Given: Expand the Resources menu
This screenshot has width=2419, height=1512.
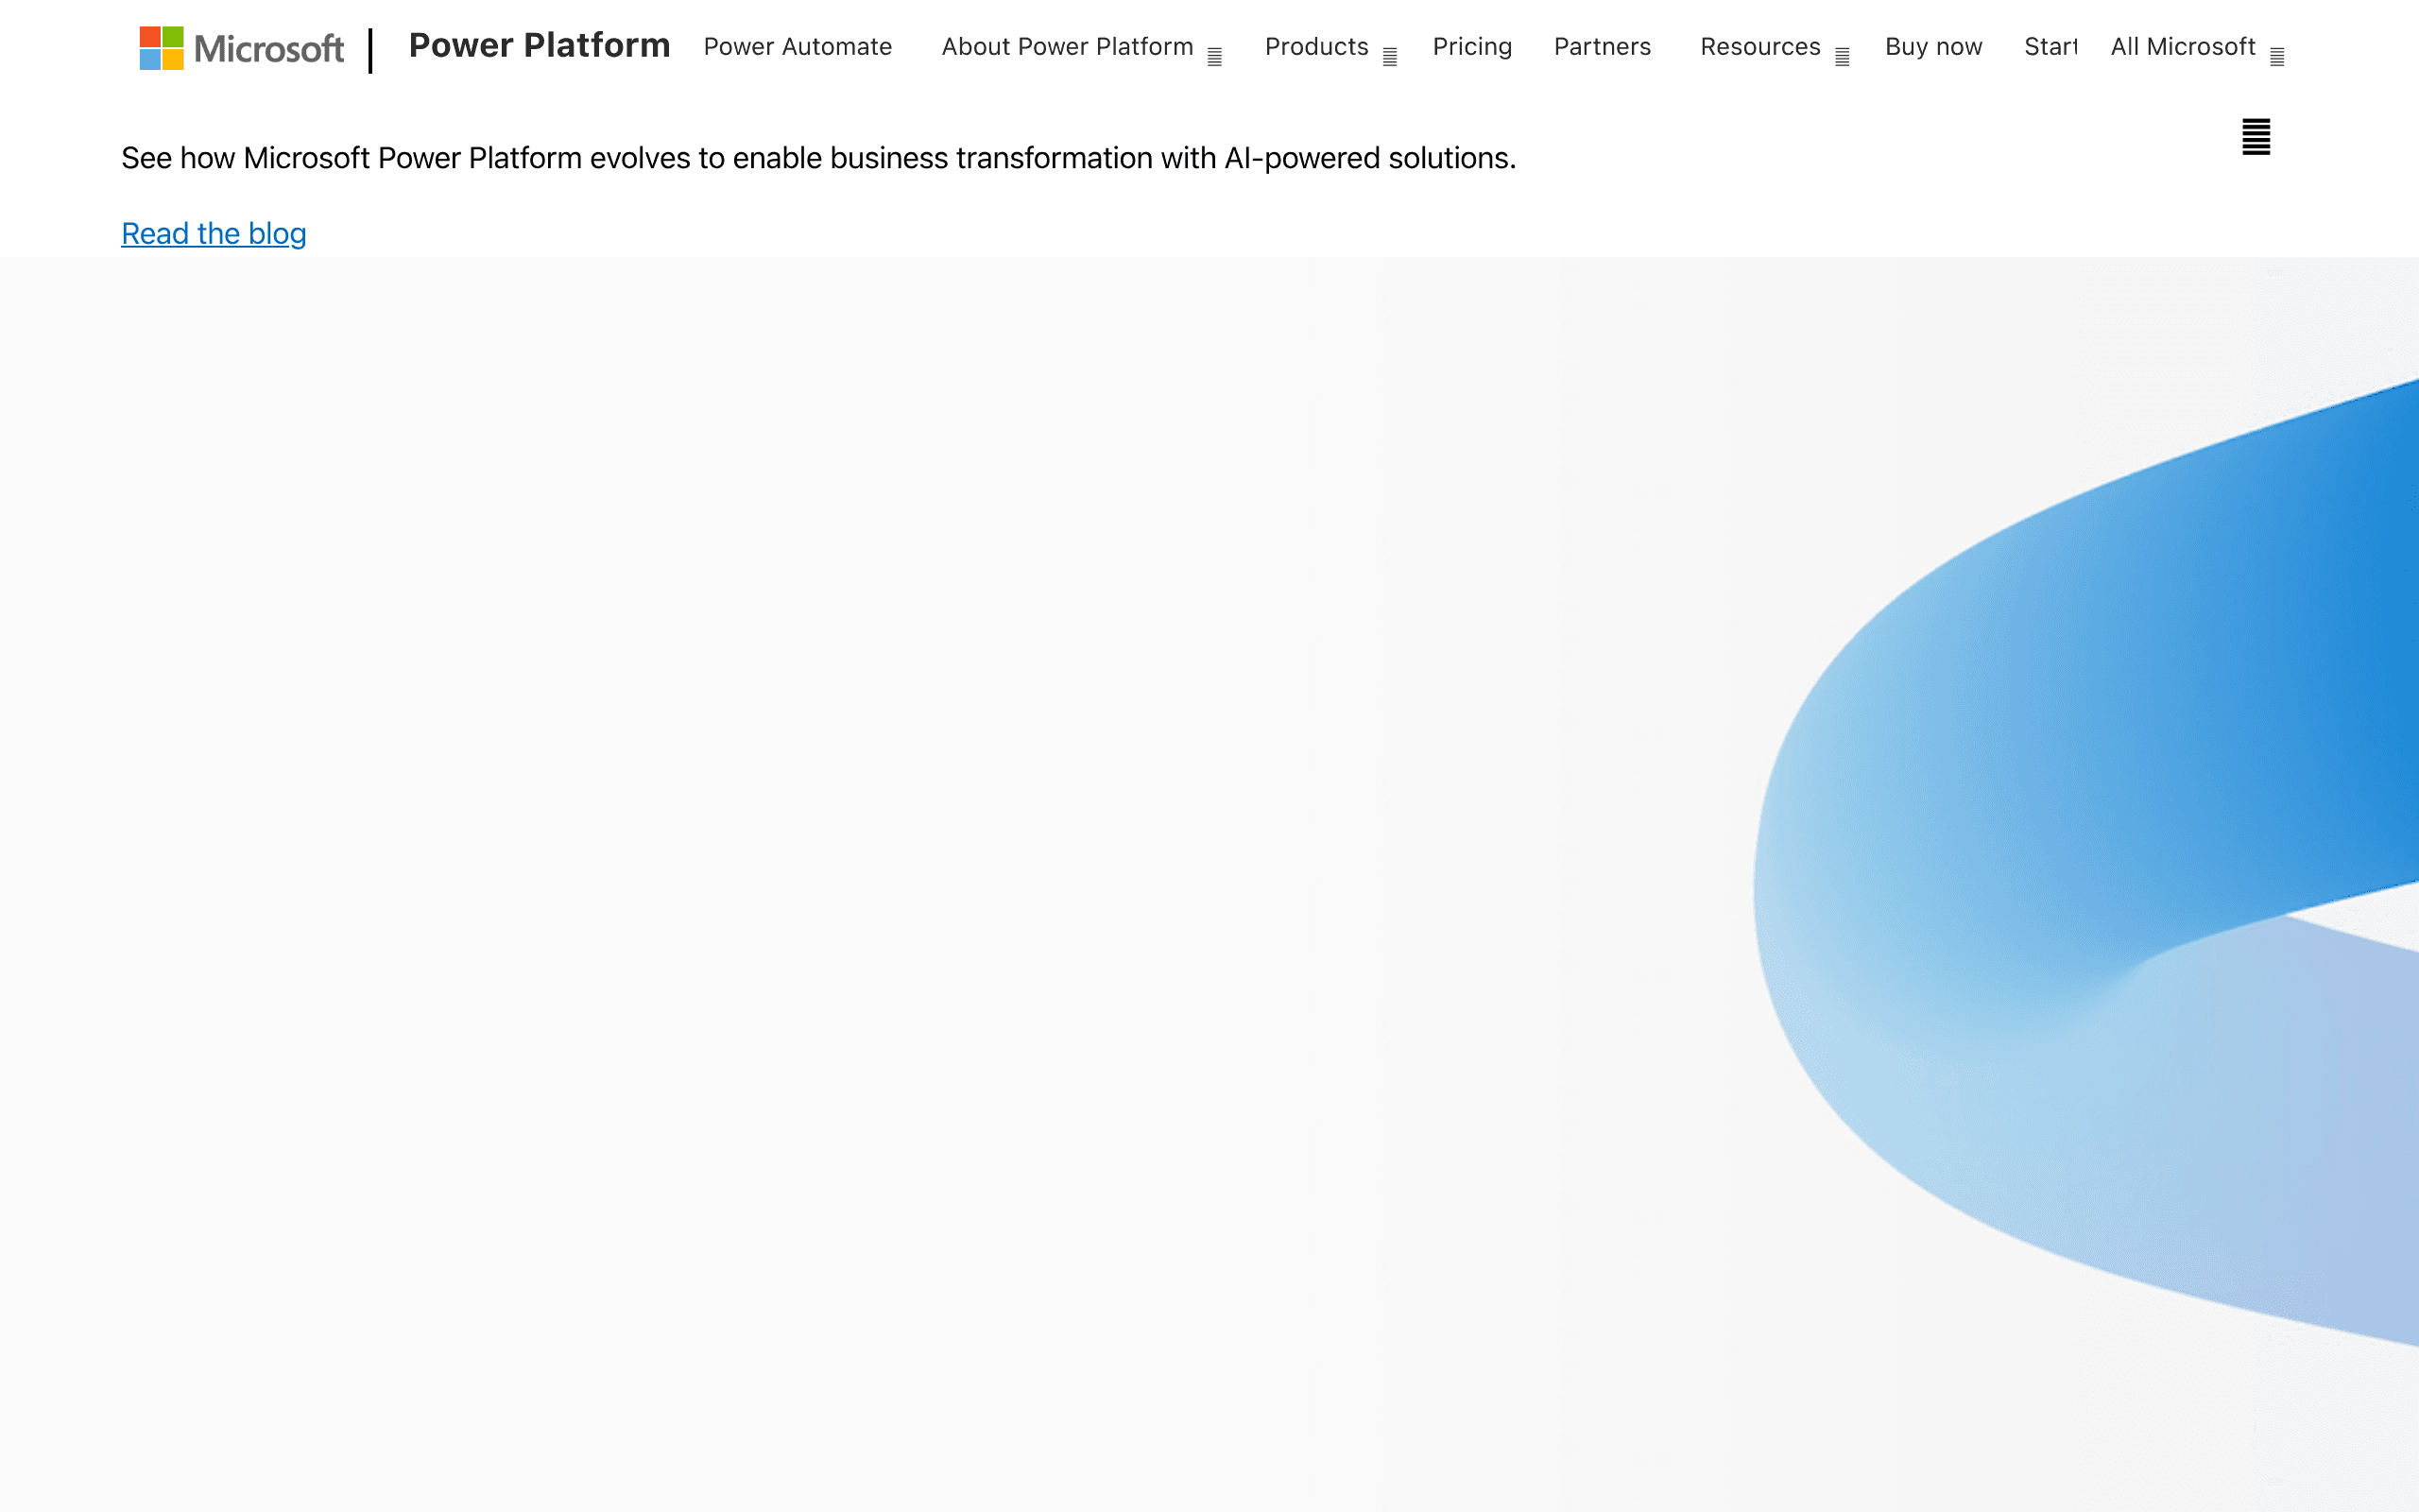Looking at the screenshot, I should coord(1776,47).
